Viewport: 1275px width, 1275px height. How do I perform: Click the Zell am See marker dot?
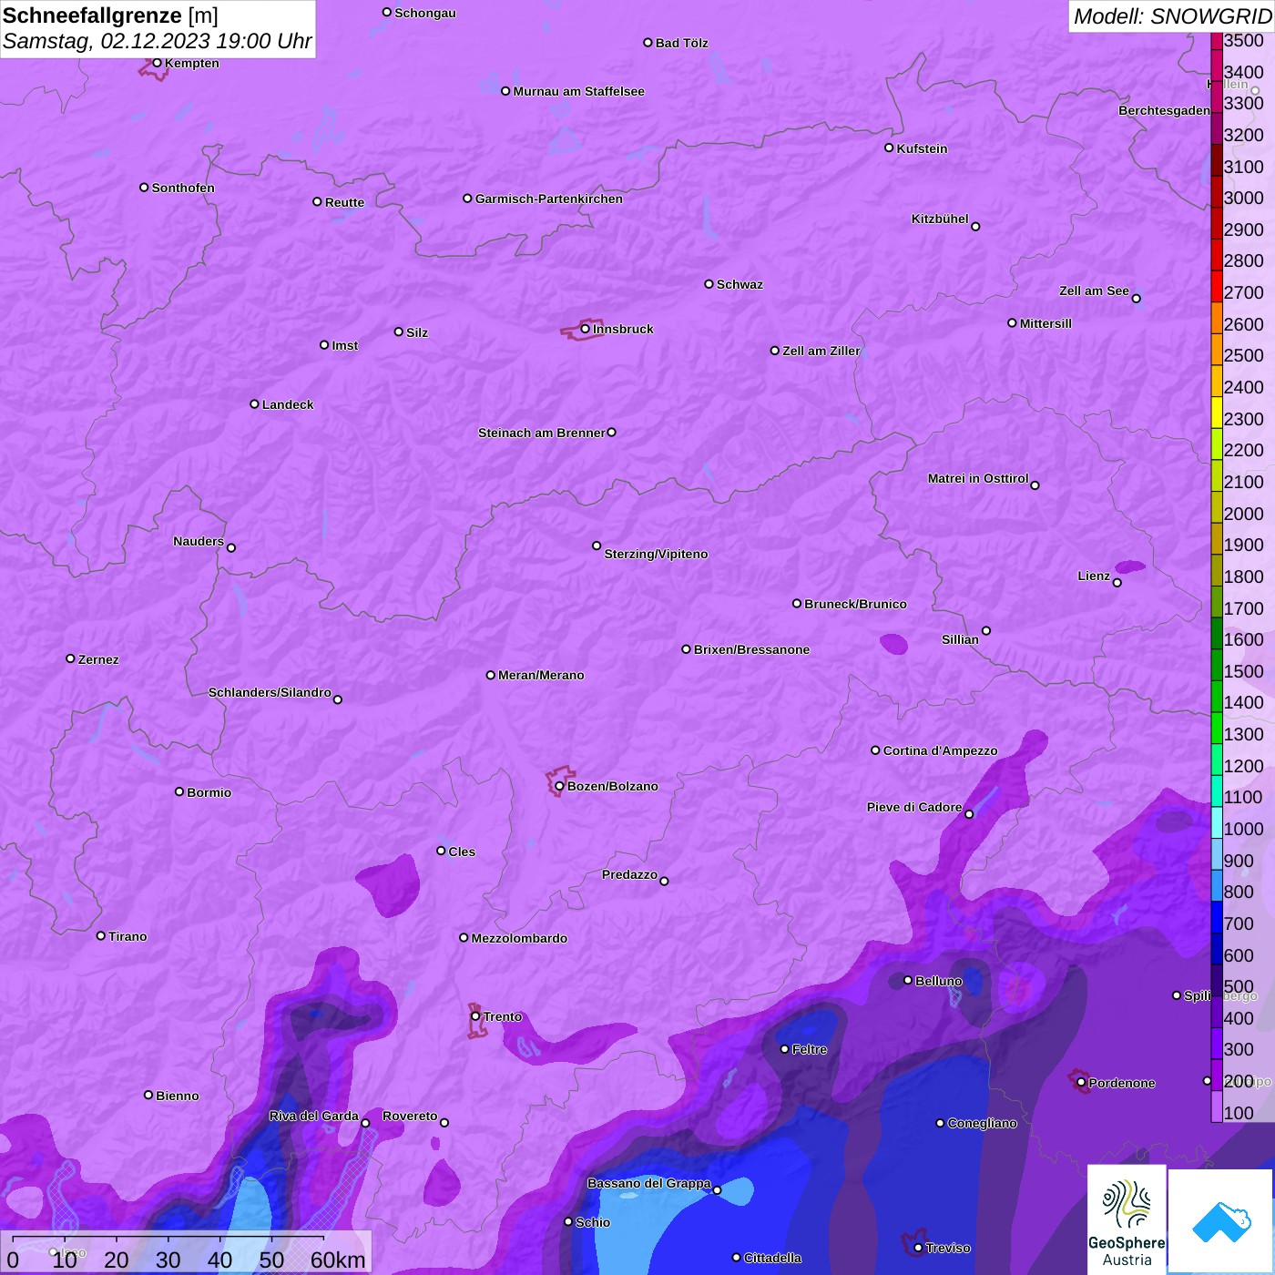1136,299
